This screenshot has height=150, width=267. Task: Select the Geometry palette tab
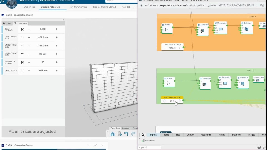(206, 135)
